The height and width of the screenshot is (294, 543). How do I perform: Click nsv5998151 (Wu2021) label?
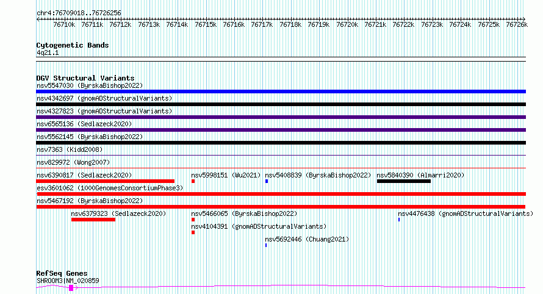tap(226, 175)
